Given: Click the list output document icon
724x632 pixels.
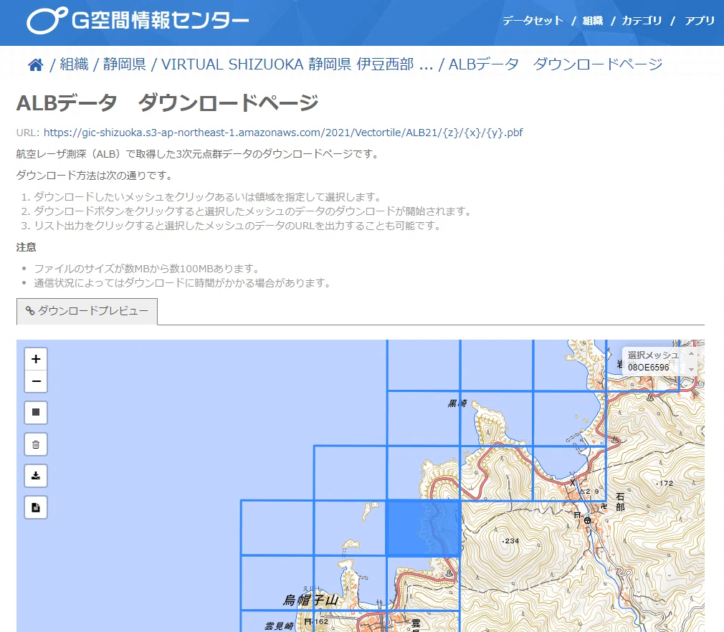Looking at the screenshot, I should click(x=36, y=507).
